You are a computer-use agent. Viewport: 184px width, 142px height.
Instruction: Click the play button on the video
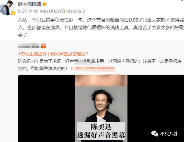[101, 121]
